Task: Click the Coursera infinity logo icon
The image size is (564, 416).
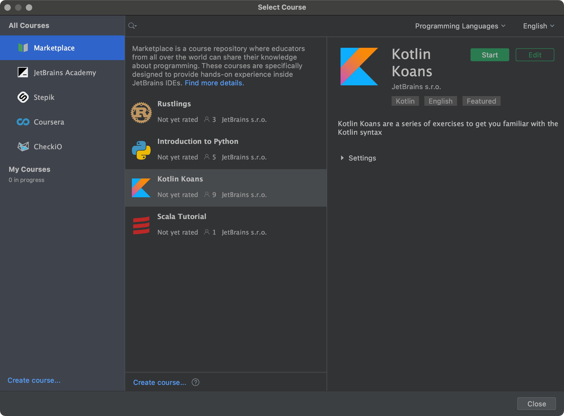Action: 23,122
